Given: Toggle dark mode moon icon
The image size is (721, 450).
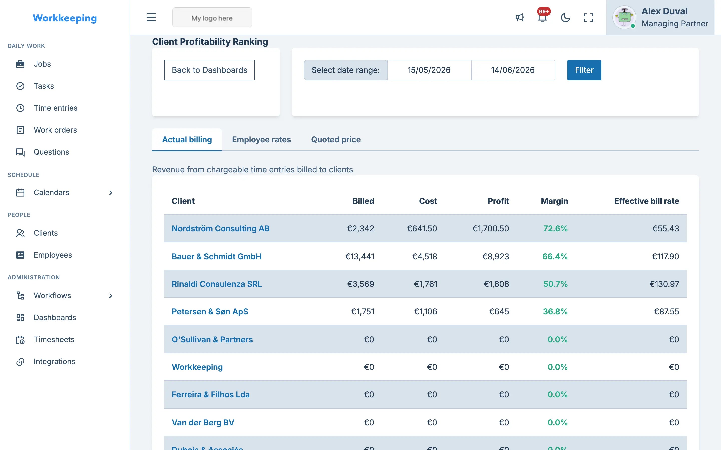Looking at the screenshot, I should point(565,17).
